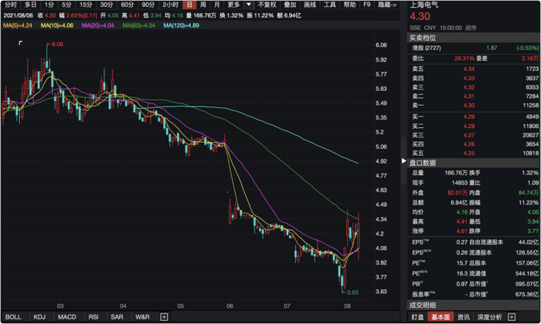This screenshot has width=541, height=324.
Task: Open the 更多 timeframe dropdown
Action: pyautogui.click(x=234, y=5)
